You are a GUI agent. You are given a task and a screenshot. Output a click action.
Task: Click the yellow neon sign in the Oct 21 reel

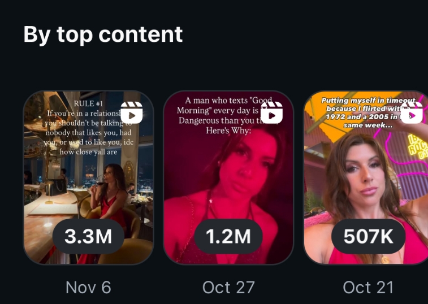pos(418,147)
